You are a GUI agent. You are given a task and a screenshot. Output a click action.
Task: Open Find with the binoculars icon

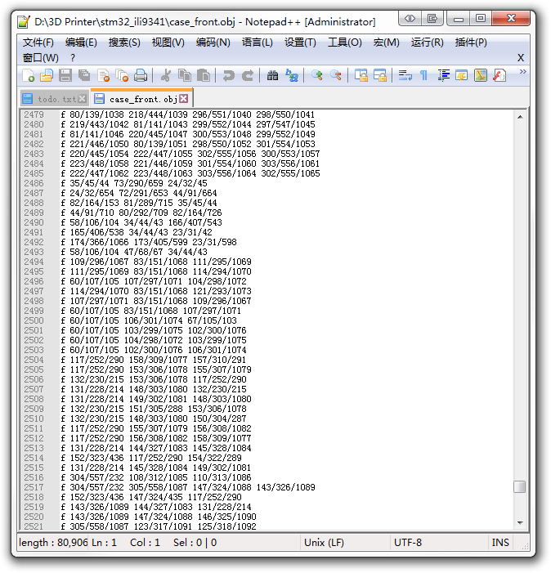coord(272,76)
